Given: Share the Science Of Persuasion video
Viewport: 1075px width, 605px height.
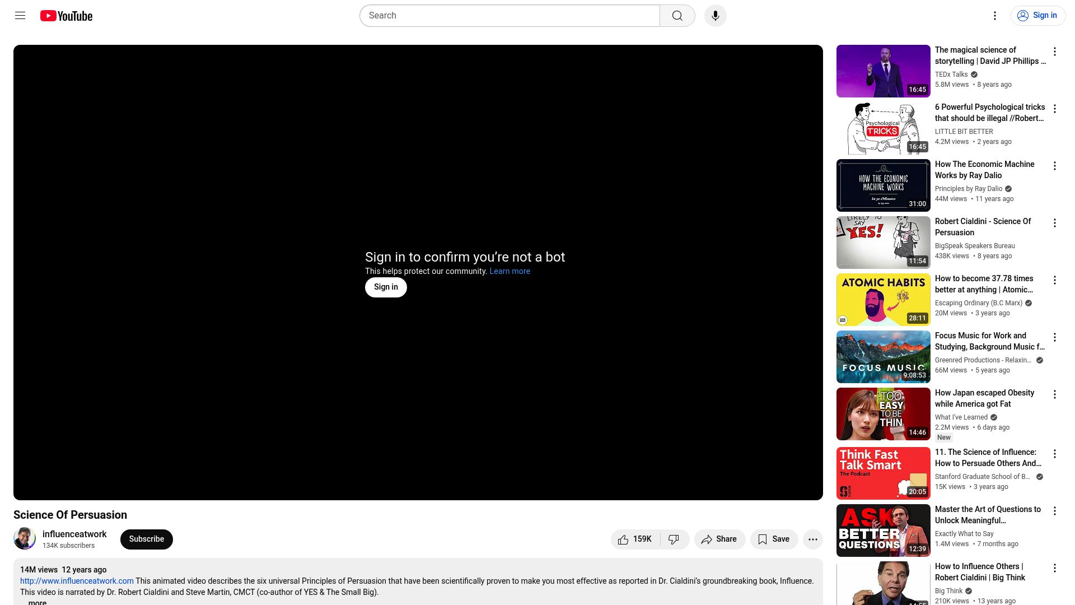Looking at the screenshot, I should coord(719,539).
